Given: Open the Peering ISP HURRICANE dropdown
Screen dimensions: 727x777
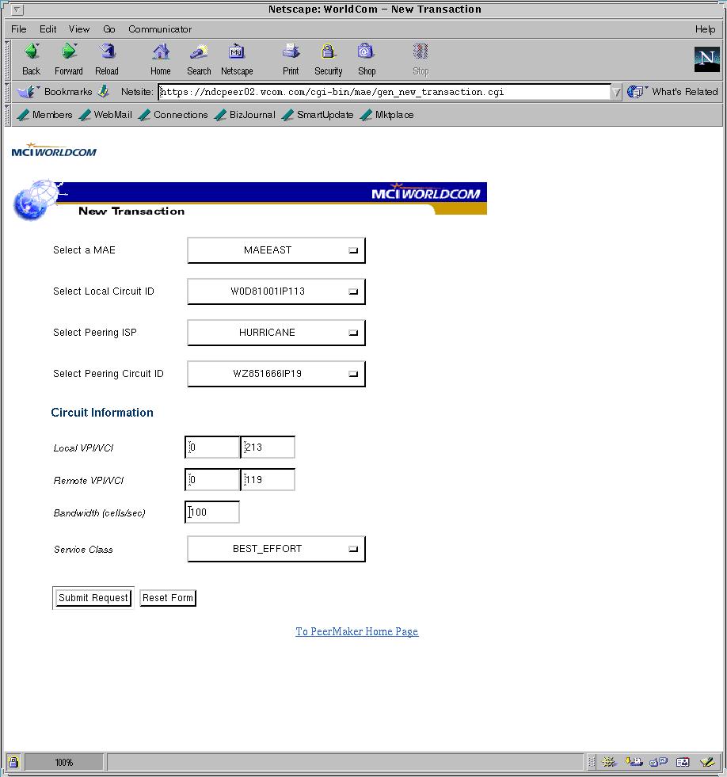Looking at the screenshot, I should click(x=276, y=333).
